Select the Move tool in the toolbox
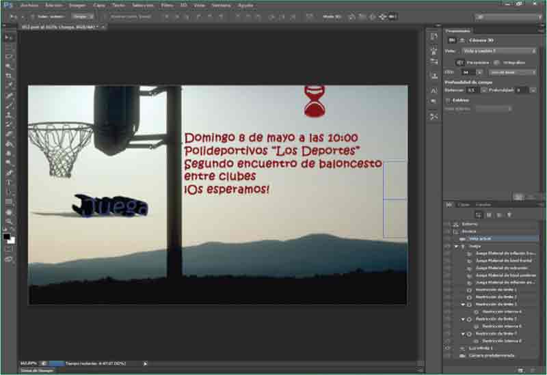Image resolution: width=547 pixels, height=375 pixels. coord(9,37)
